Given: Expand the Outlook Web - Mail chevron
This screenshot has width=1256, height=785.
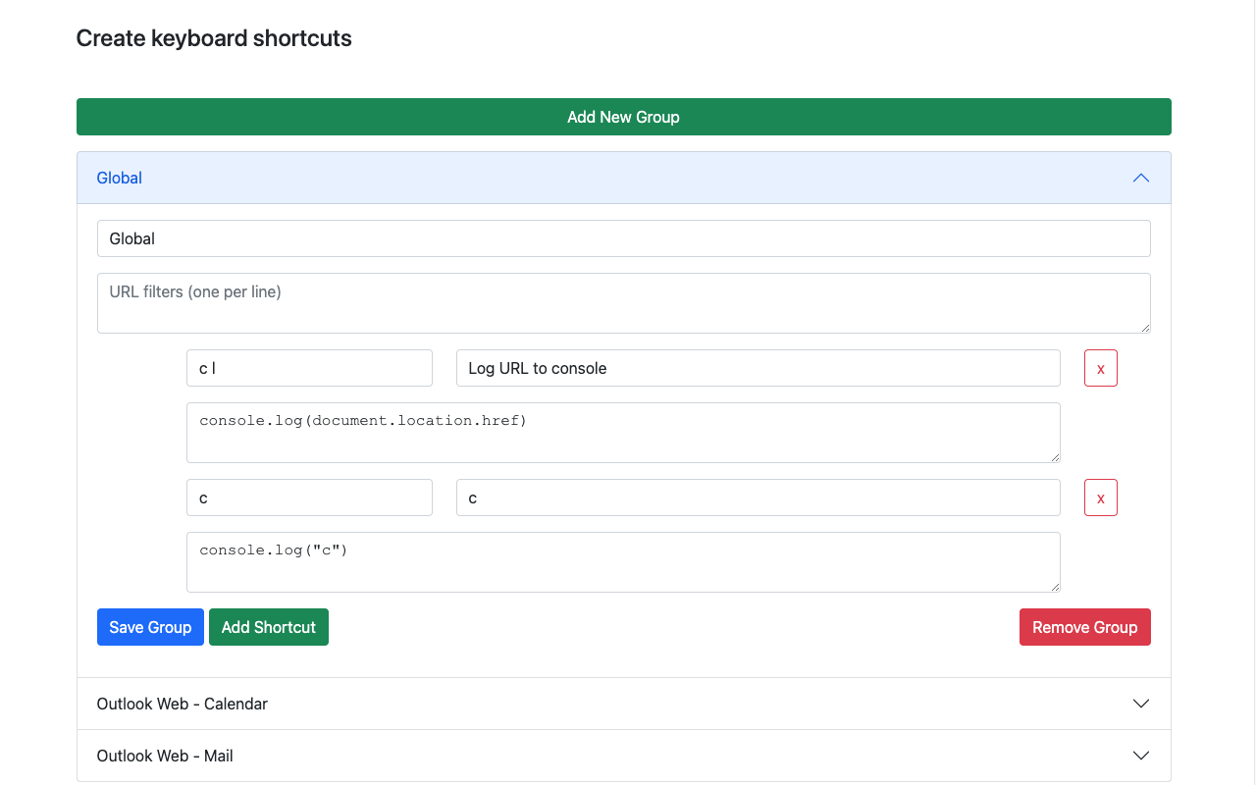Looking at the screenshot, I should click(1140, 756).
